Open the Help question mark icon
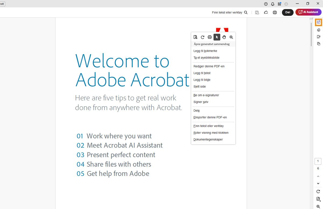 coord(266,4)
